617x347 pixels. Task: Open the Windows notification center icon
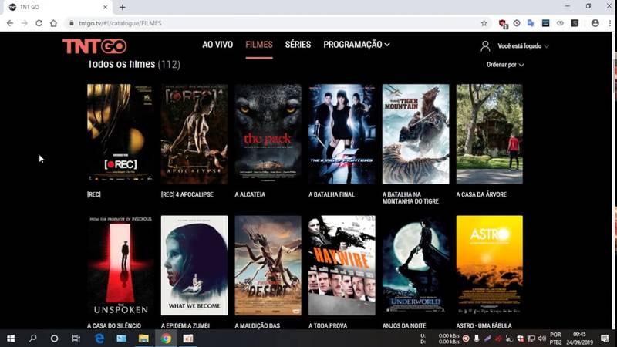coord(605,339)
